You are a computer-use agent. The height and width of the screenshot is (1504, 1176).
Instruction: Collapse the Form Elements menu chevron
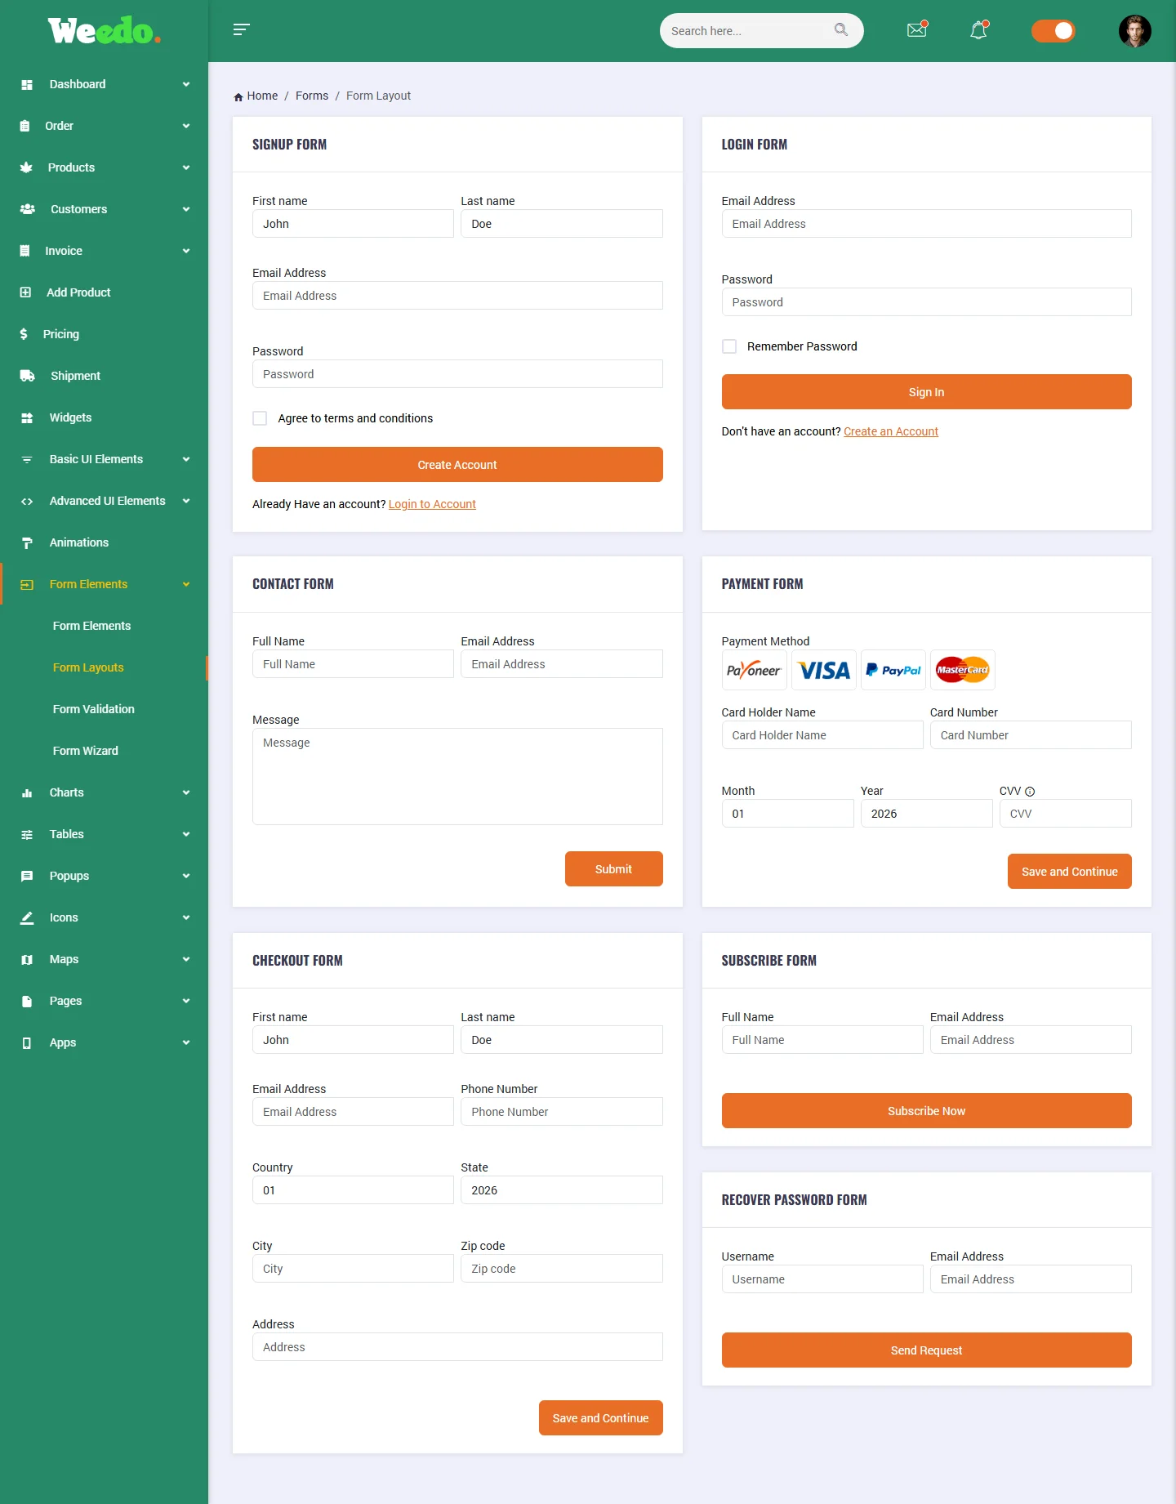(x=186, y=584)
